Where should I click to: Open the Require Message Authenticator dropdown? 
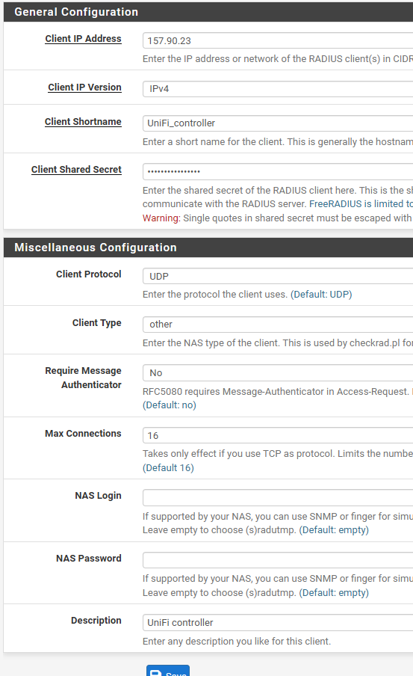click(278, 372)
